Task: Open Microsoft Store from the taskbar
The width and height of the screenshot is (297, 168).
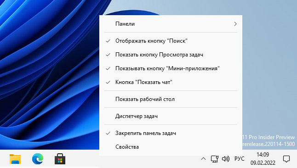Action: pyautogui.click(x=60, y=159)
